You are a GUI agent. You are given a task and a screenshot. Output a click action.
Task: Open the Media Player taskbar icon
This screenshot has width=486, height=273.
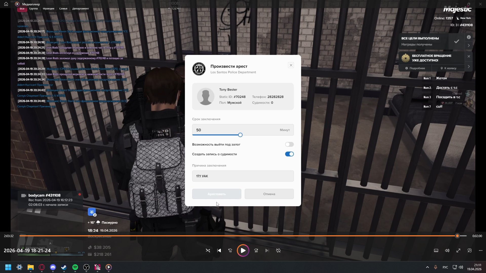[x=109, y=267]
